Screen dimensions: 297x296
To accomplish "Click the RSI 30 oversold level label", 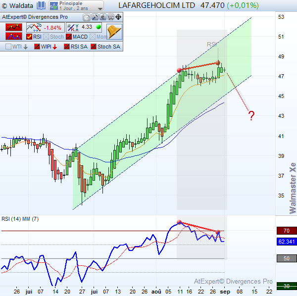I will tap(287, 286).
